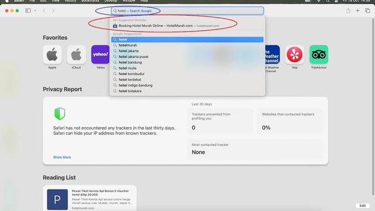Select the highlighted 'hotel' Google suggestion

point(187,39)
